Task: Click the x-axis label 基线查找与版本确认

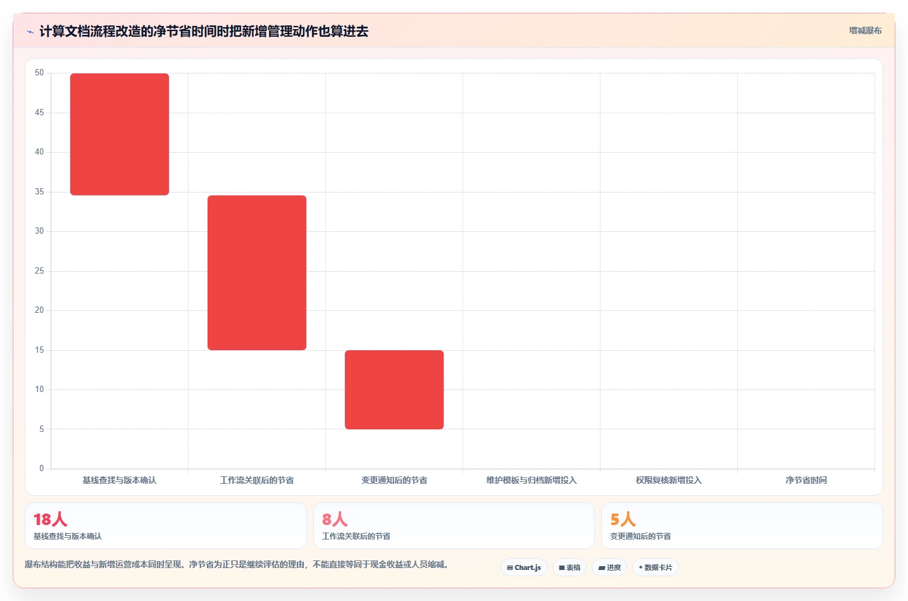Action: (x=120, y=480)
